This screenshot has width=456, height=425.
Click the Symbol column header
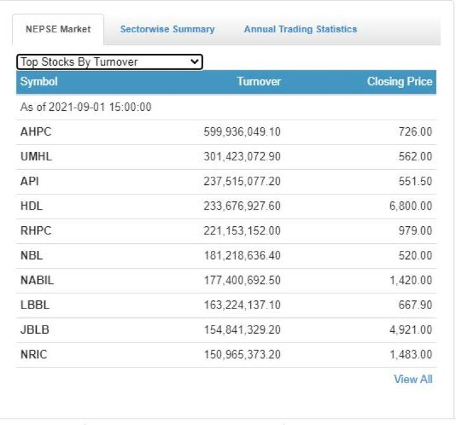tap(39, 81)
